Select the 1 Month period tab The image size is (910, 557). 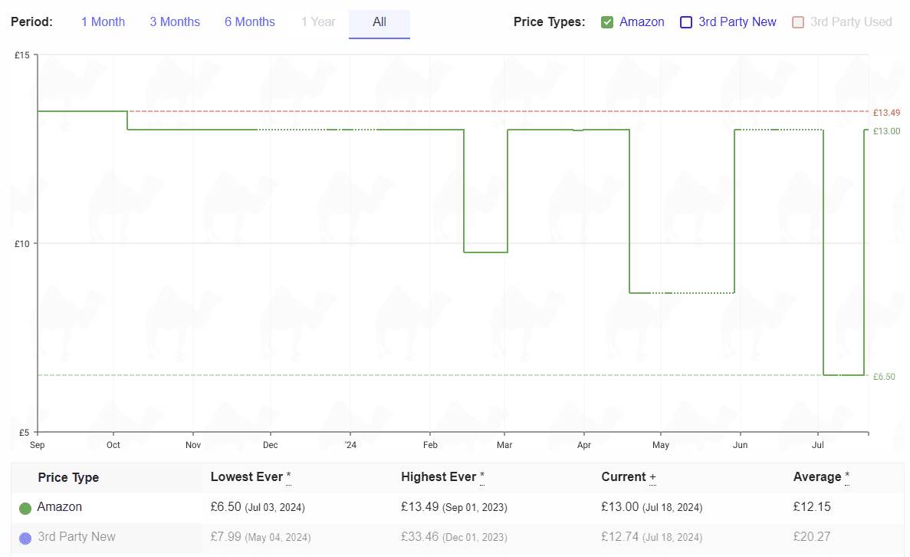pos(103,22)
